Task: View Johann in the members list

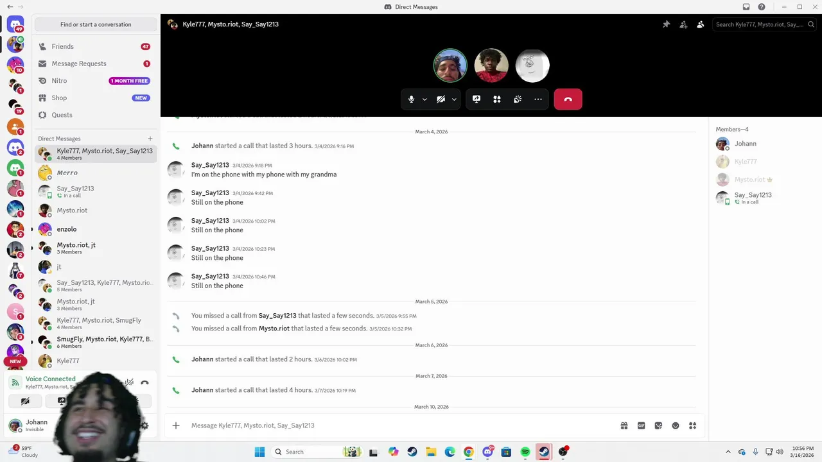Action: pos(765,144)
